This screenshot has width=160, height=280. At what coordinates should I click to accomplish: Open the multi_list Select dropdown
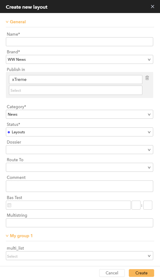80,256
